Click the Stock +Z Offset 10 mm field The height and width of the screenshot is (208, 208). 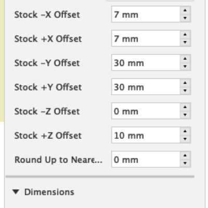pyautogui.click(x=146, y=135)
